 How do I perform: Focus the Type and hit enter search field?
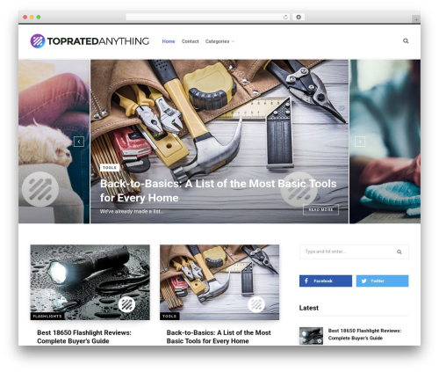(354, 252)
